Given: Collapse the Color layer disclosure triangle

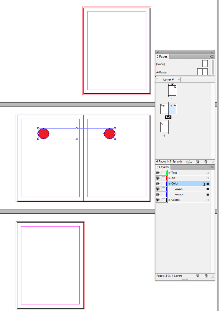Looking at the screenshot, I should (169, 184).
